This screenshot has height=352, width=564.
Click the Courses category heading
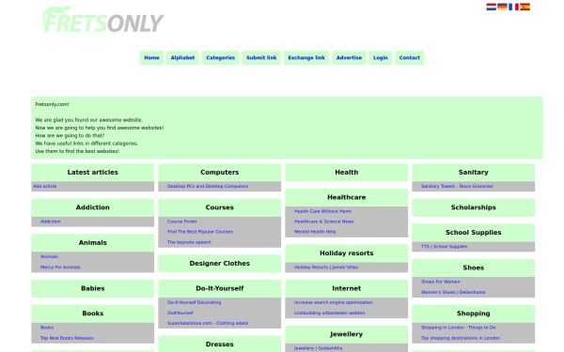pos(220,207)
